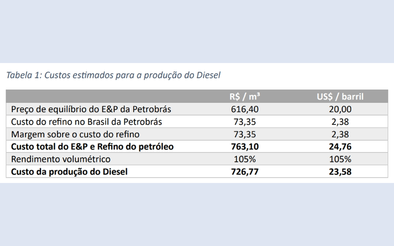Select the bold value 24,76

click(x=340, y=147)
